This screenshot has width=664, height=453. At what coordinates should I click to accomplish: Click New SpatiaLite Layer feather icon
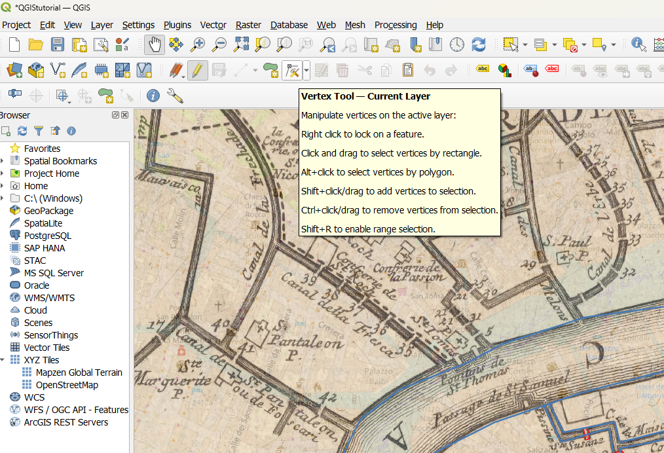tap(79, 70)
